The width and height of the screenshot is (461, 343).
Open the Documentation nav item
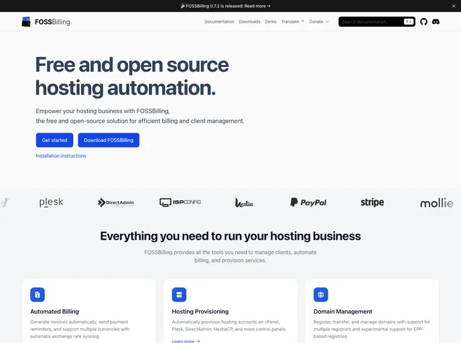(x=219, y=21)
